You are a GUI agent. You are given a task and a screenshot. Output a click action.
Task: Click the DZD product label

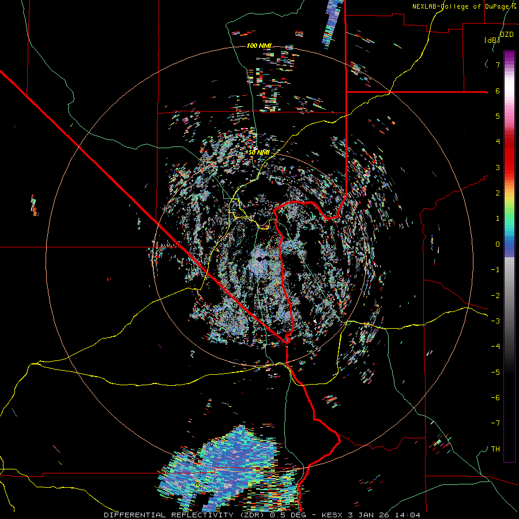tap(507, 34)
